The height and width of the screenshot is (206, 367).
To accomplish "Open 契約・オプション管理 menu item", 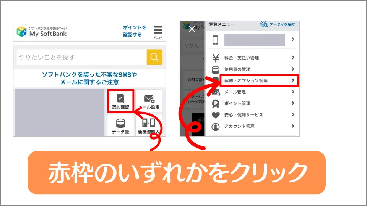I will pos(259,80).
